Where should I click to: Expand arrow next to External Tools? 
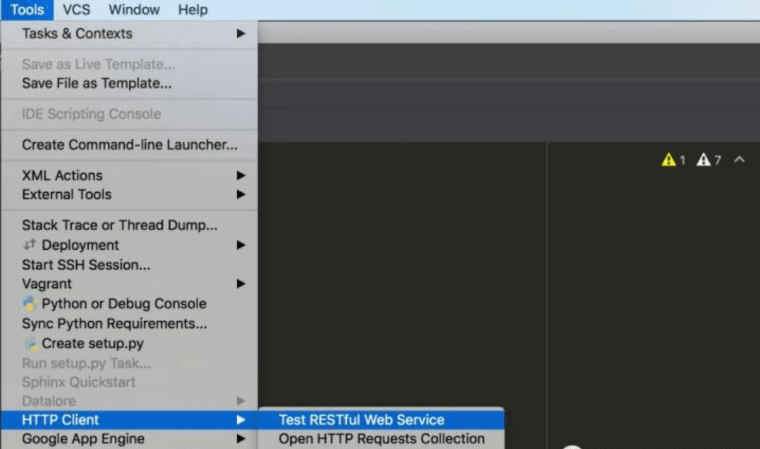(240, 194)
